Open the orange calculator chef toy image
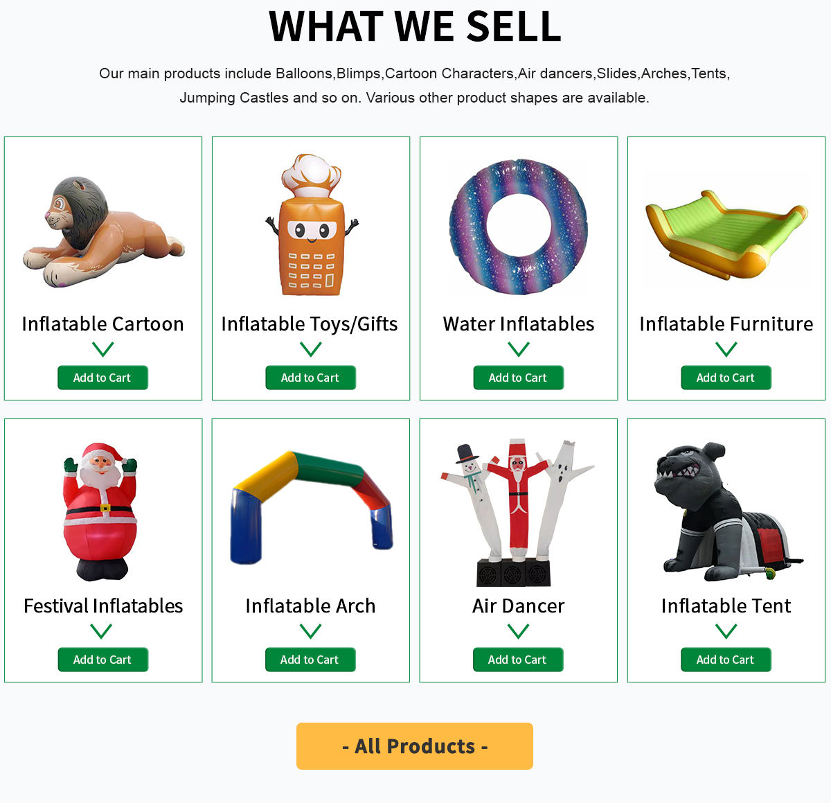The height and width of the screenshot is (803, 831). click(311, 225)
